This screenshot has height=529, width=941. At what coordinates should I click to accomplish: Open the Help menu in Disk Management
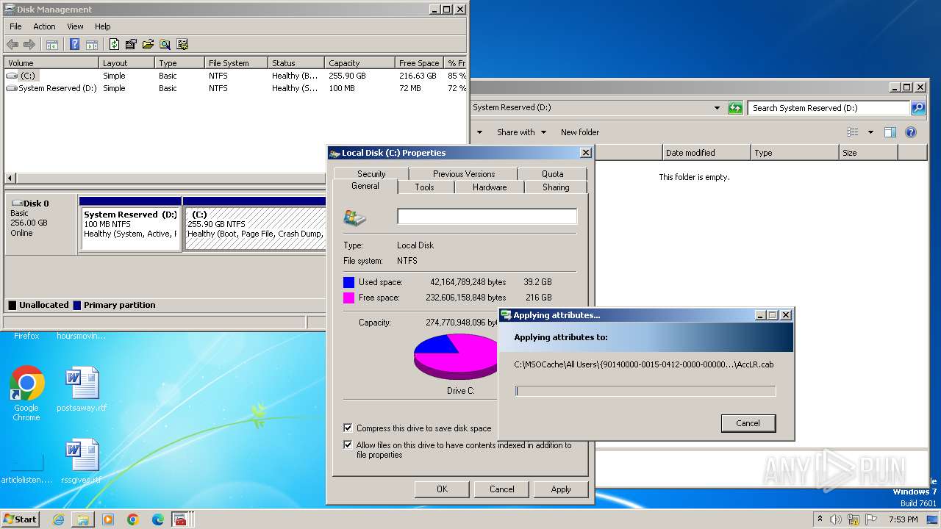click(103, 26)
